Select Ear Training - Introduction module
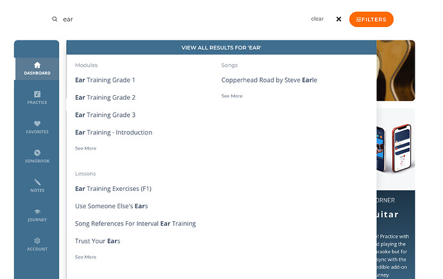The height and width of the screenshot is (279, 443). (114, 132)
